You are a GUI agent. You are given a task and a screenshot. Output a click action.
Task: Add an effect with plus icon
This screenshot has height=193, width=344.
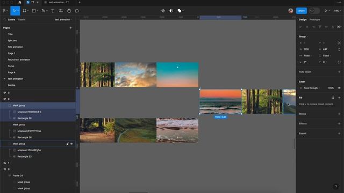tap(339, 124)
